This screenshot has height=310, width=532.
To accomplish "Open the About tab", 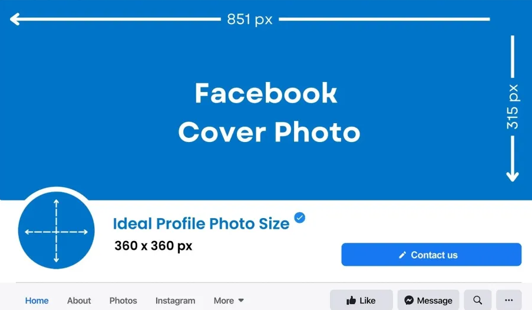I will pyautogui.click(x=79, y=301).
